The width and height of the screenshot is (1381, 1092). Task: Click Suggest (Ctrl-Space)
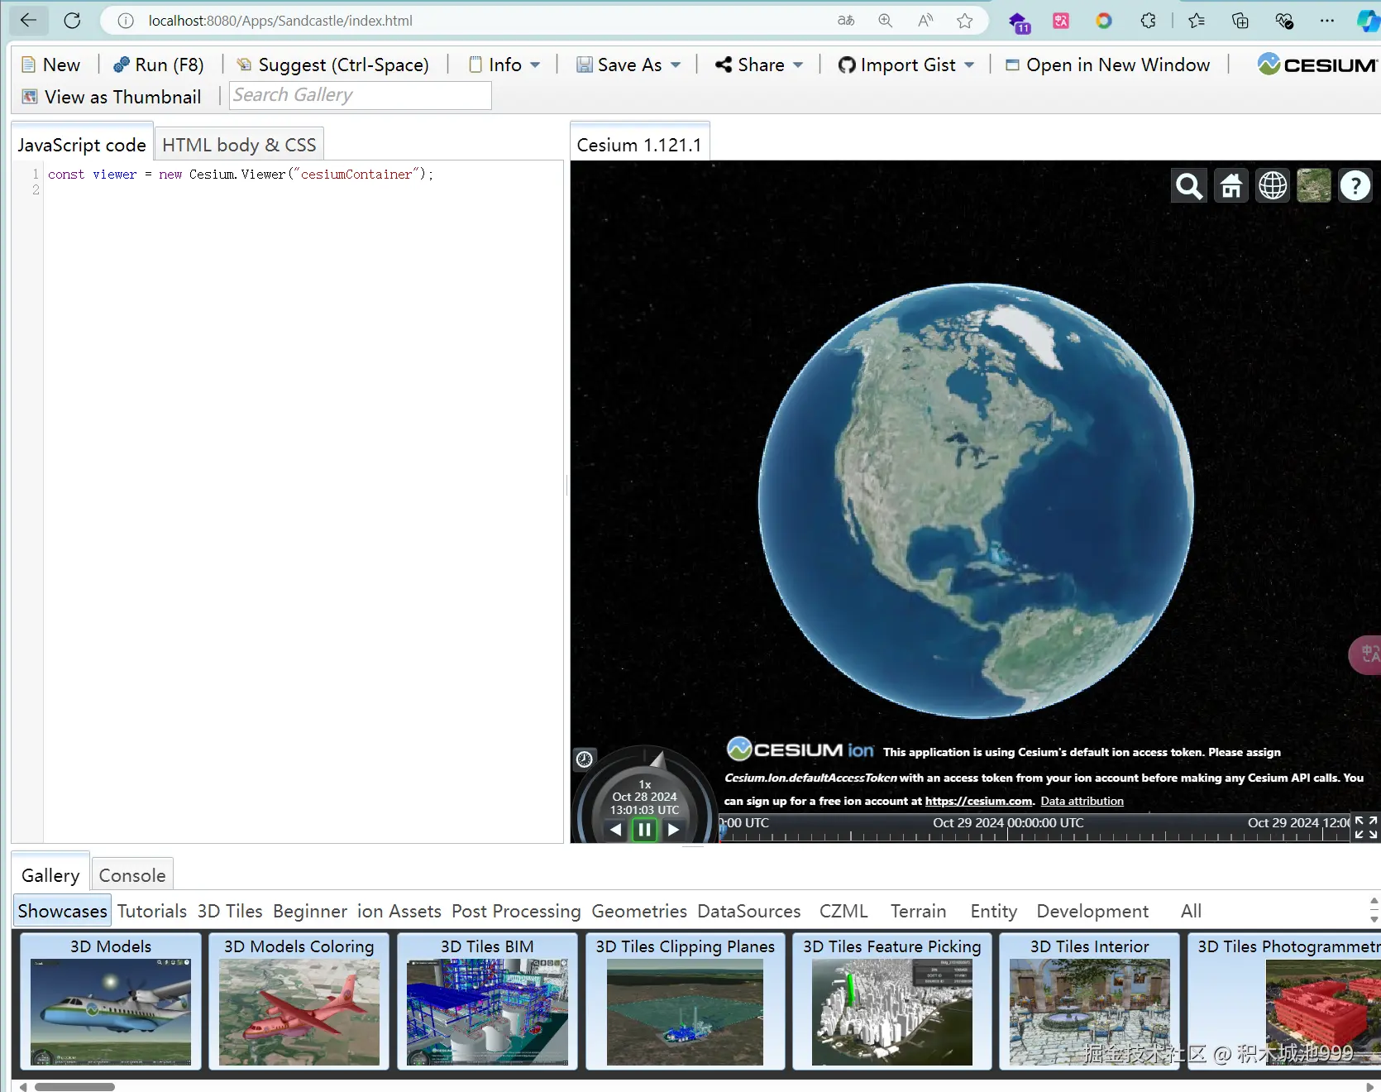pyautogui.click(x=333, y=65)
